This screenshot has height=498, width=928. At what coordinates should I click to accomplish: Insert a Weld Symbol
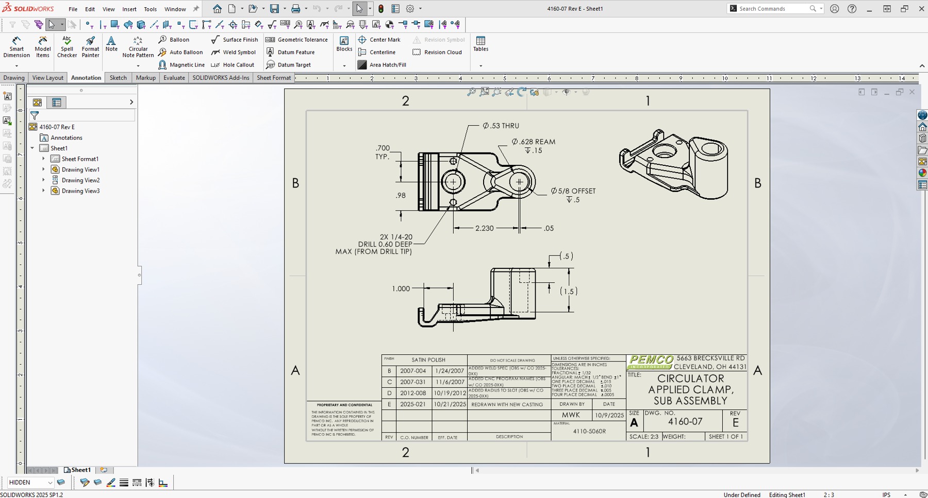pos(234,53)
